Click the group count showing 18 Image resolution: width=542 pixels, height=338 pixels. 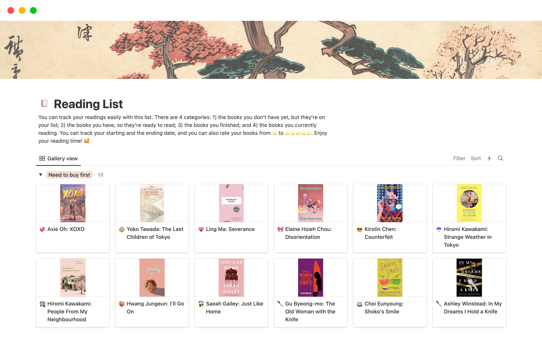point(100,175)
